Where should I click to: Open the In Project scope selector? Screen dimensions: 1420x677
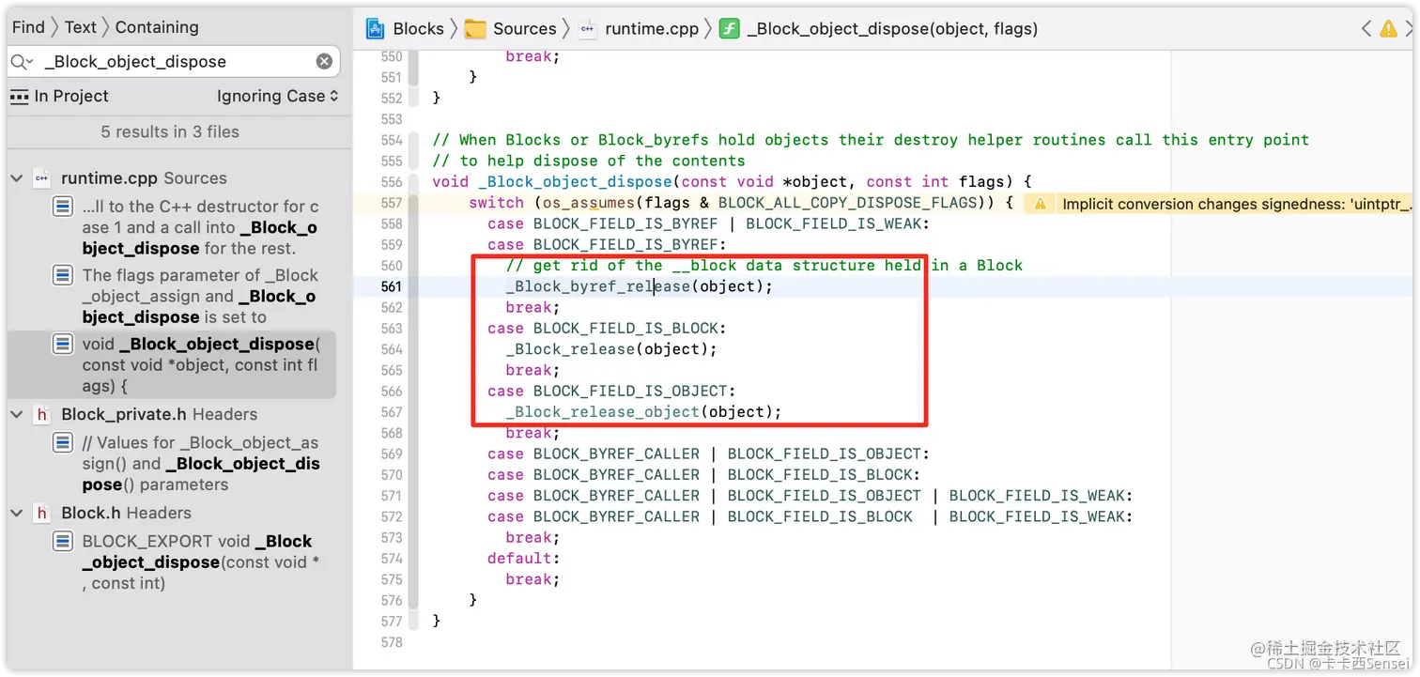pos(59,96)
